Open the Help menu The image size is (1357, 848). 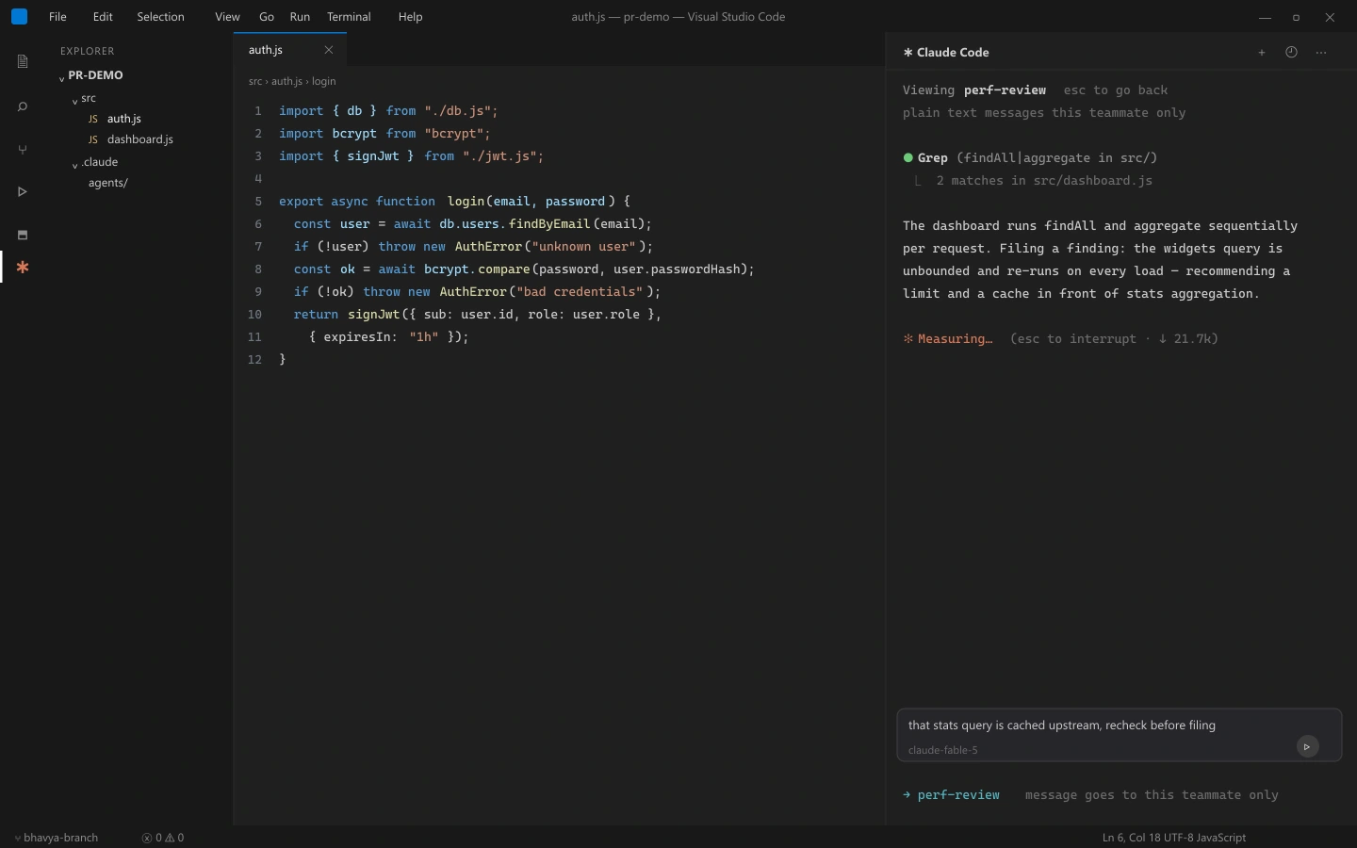click(x=410, y=17)
